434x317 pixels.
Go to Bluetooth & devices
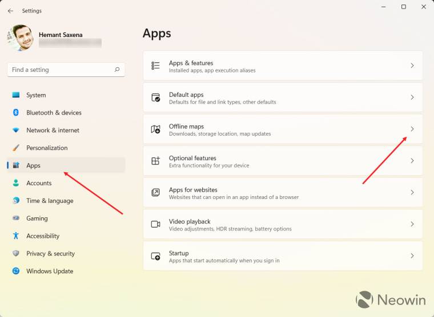click(x=66, y=112)
